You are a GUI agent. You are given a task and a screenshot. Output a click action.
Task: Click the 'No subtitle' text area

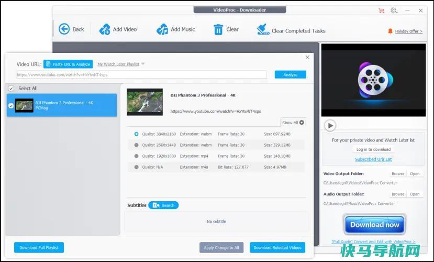coord(216,222)
